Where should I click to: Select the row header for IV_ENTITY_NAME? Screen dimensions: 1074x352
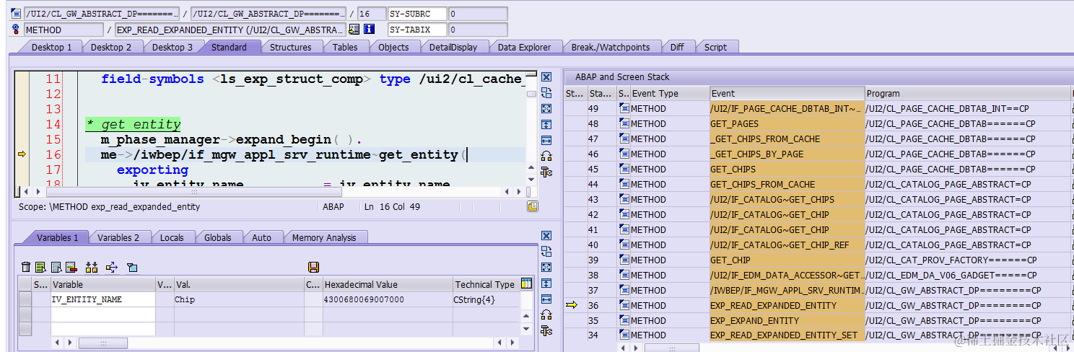click(25, 299)
